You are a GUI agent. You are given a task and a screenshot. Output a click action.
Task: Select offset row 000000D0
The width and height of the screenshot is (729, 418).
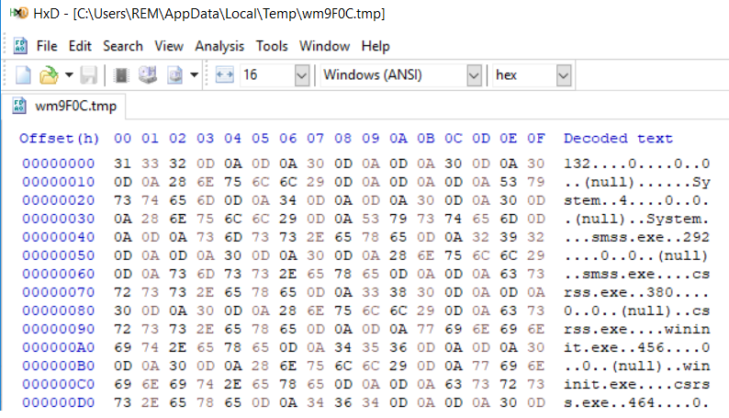click(59, 402)
